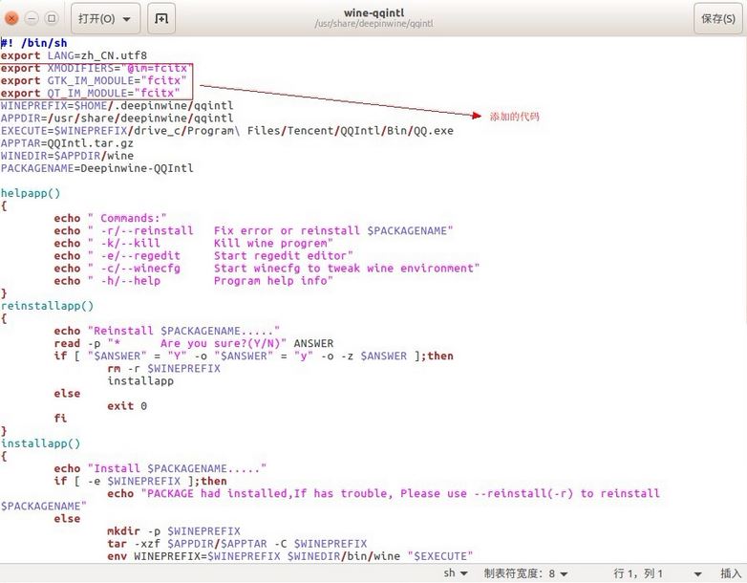Click the red 添加的代码 annotation text
The width and height of the screenshot is (747, 583).
(x=514, y=116)
